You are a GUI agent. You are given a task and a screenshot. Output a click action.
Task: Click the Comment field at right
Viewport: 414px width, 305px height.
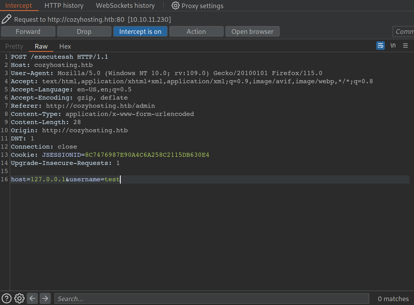pyautogui.click(x=403, y=32)
